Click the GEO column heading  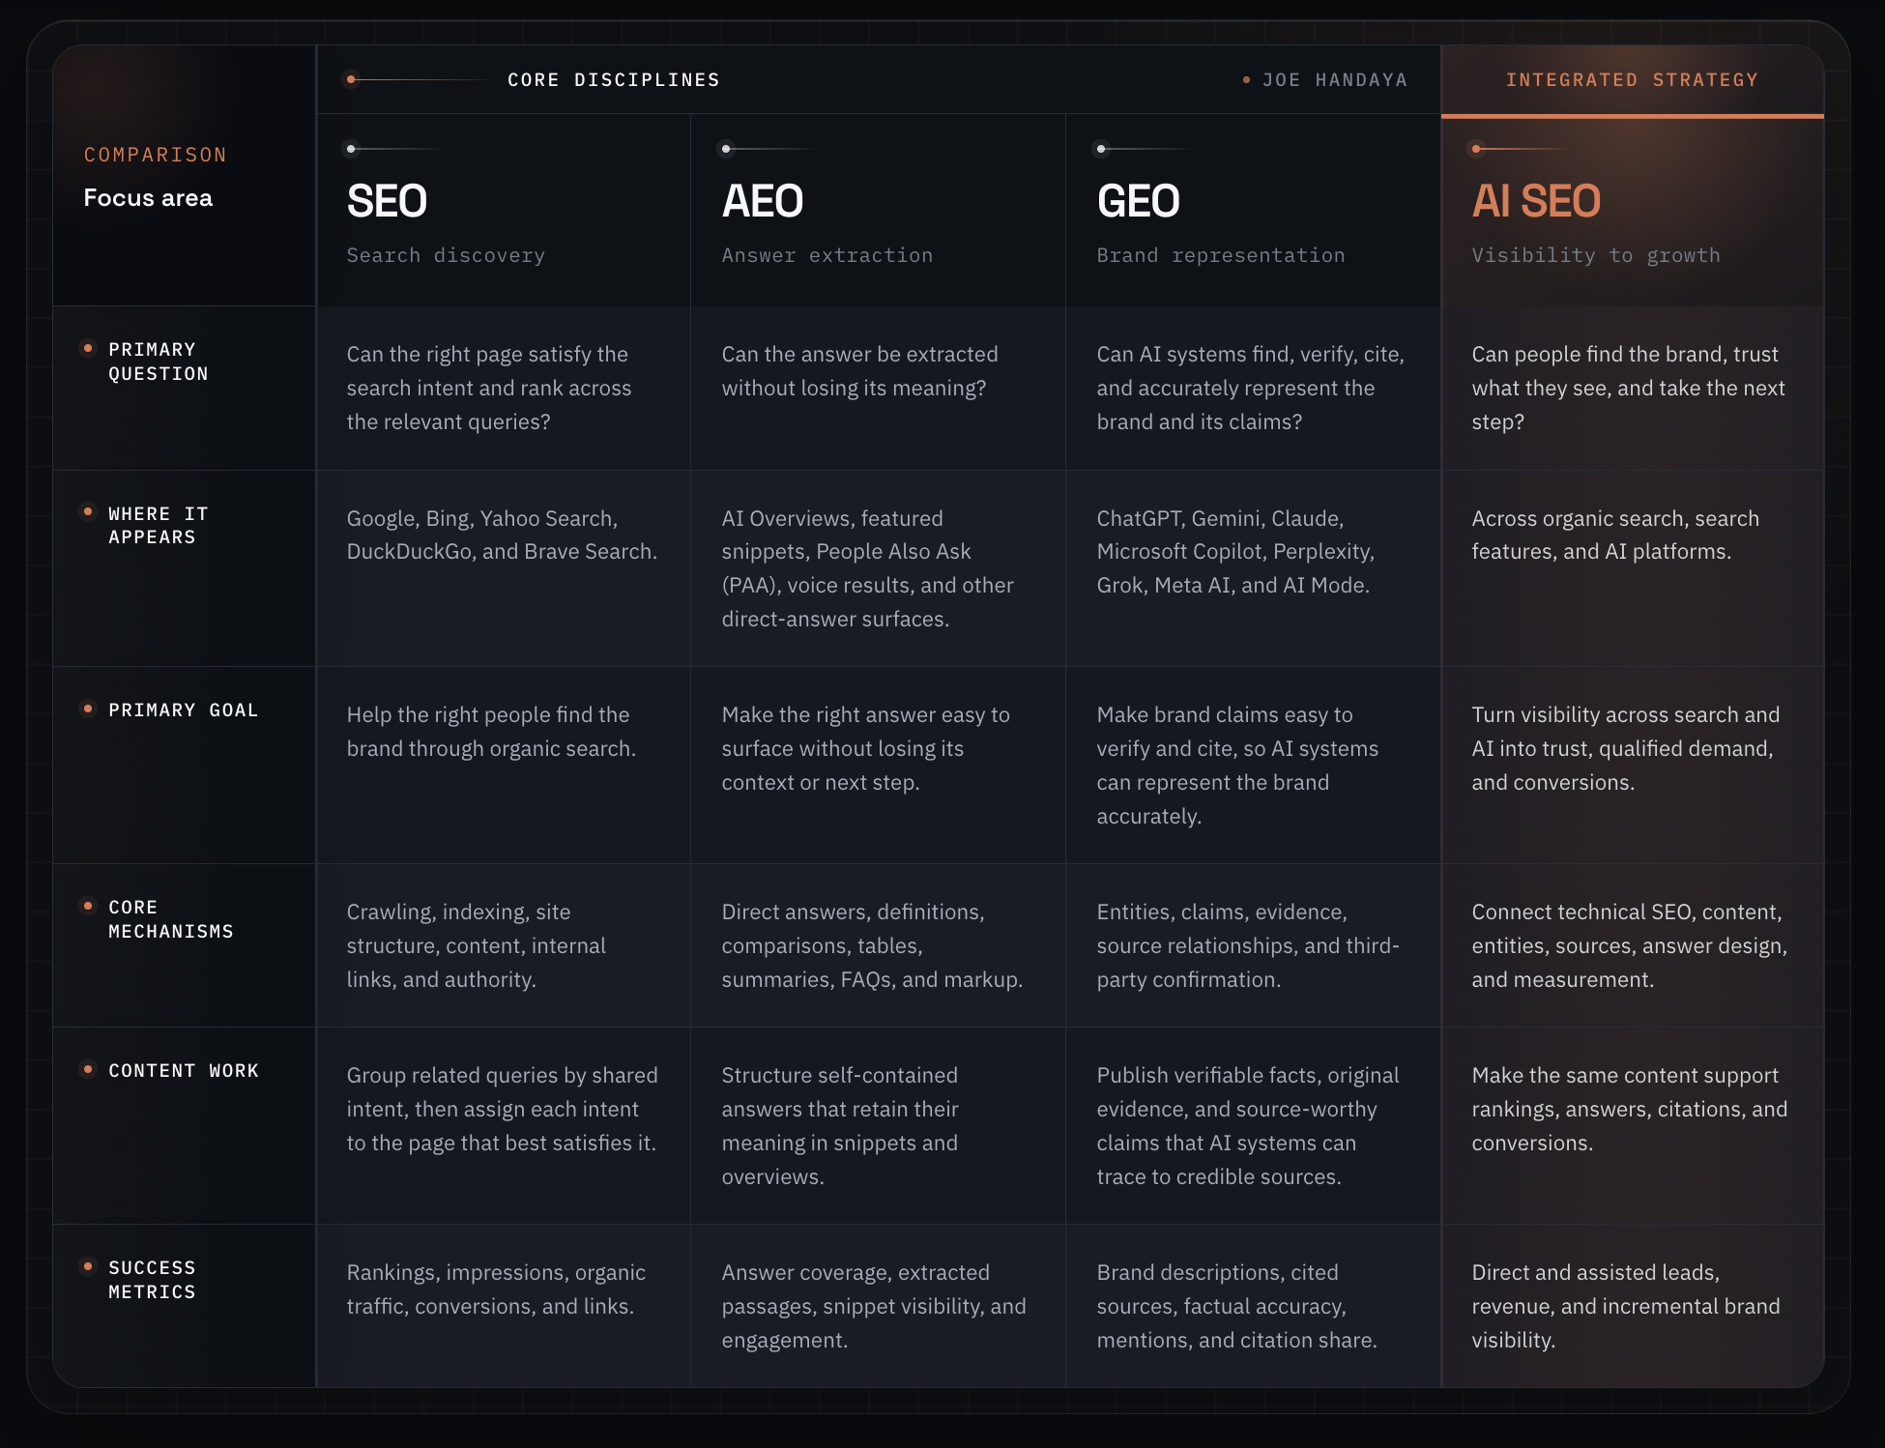1138,201
